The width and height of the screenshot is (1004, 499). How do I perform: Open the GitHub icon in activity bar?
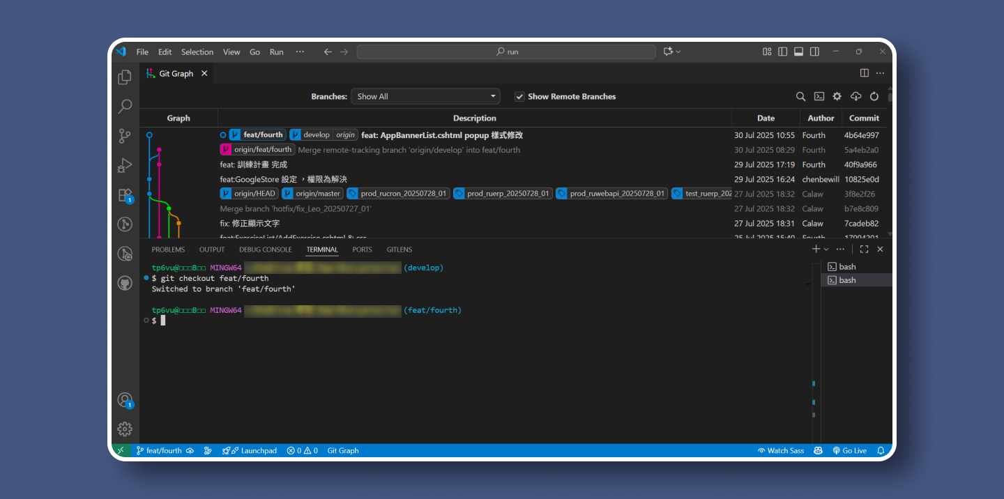[x=125, y=283]
